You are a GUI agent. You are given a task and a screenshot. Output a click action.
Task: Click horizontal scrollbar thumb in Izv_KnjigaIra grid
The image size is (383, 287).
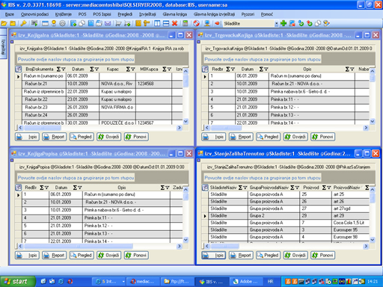[43, 128]
